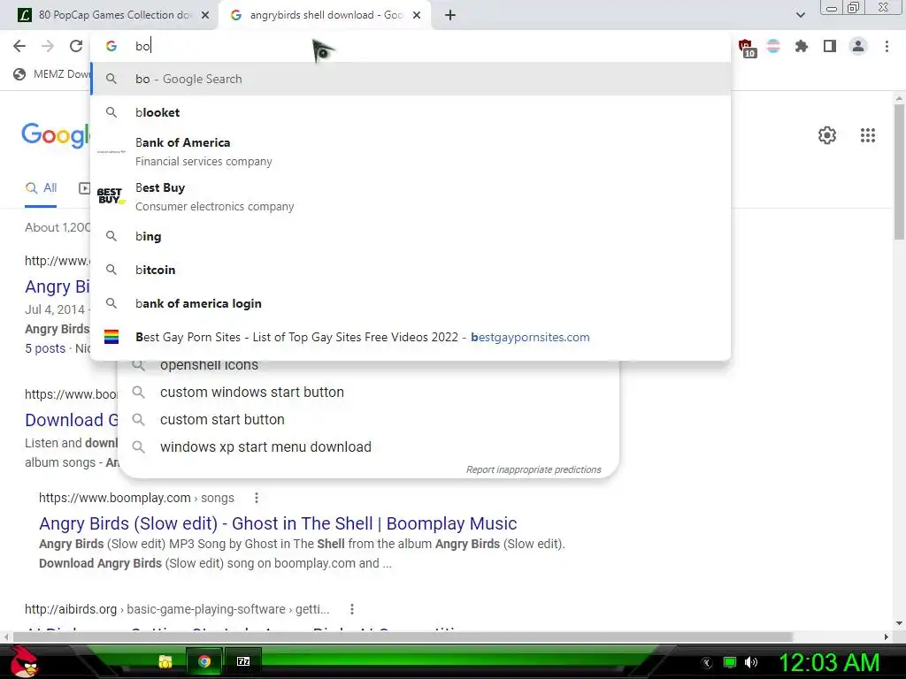Select the custom start button prediction
906x679 pixels.
pos(368,420)
